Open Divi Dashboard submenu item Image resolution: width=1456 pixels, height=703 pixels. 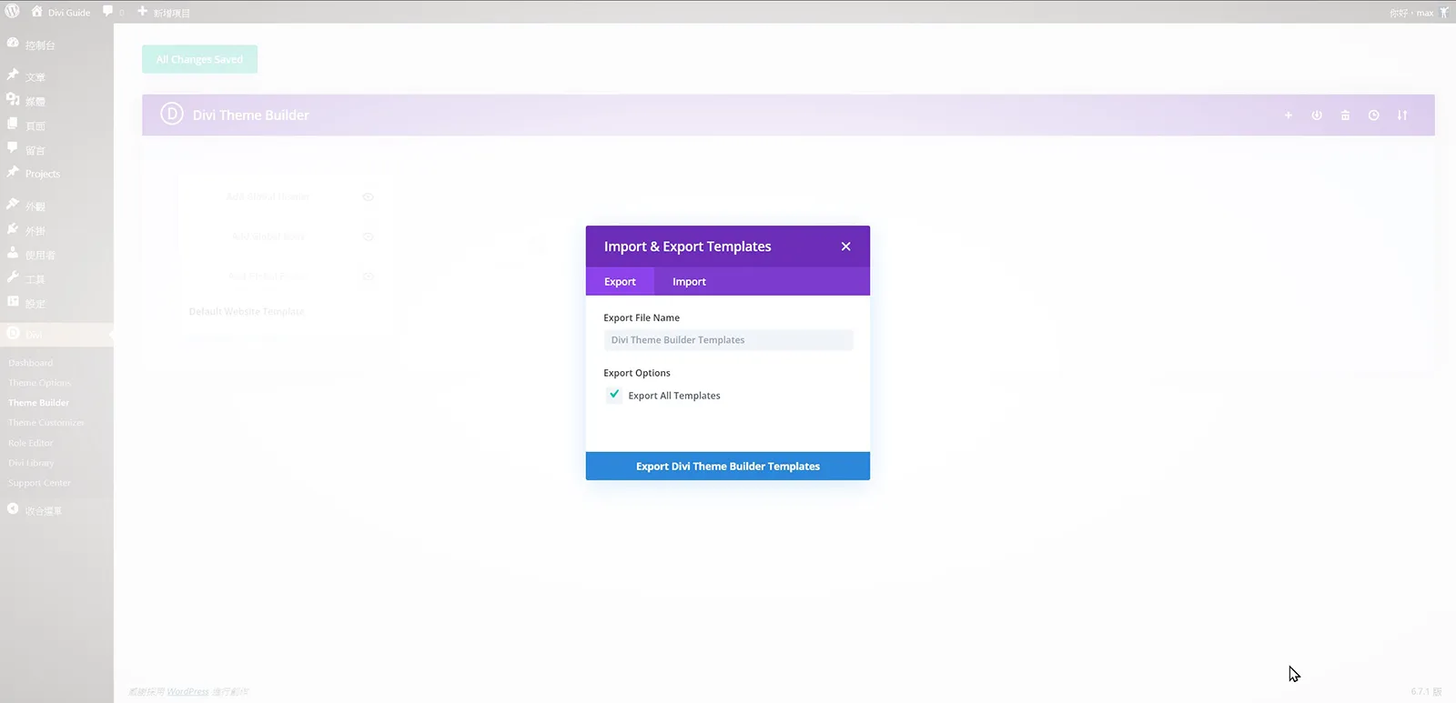click(x=31, y=363)
